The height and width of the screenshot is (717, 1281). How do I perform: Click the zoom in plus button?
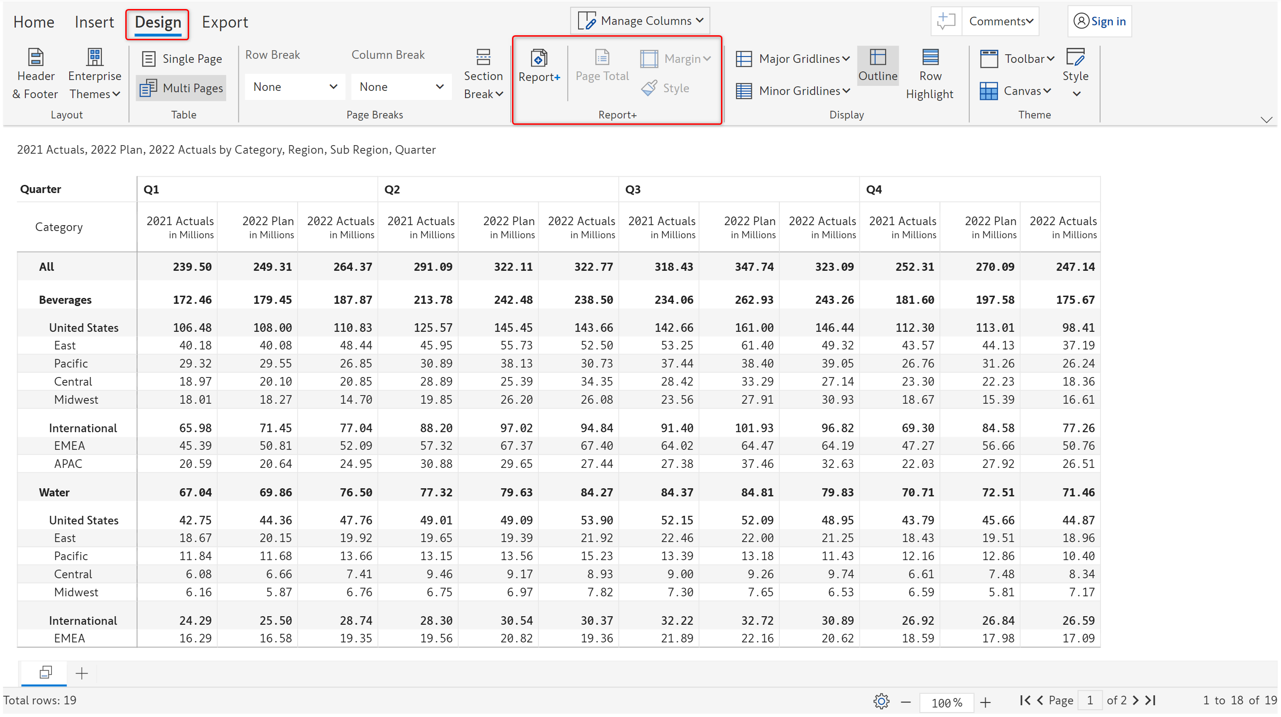click(x=985, y=702)
